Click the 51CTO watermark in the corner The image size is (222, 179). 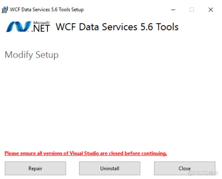tap(203, 173)
